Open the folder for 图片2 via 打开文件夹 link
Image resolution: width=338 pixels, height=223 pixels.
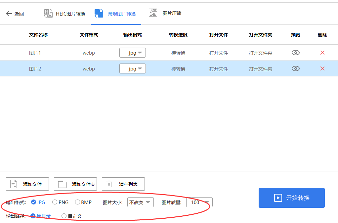tap(261, 68)
